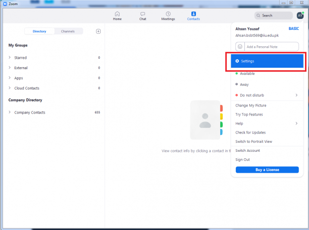Select Check for Updates

[x=251, y=132]
